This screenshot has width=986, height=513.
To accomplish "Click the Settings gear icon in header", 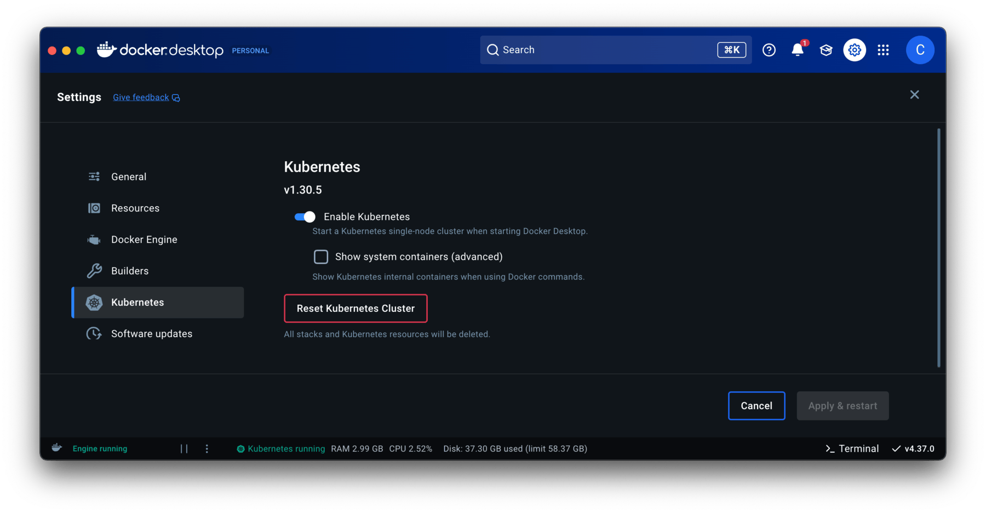I will pos(855,50).
